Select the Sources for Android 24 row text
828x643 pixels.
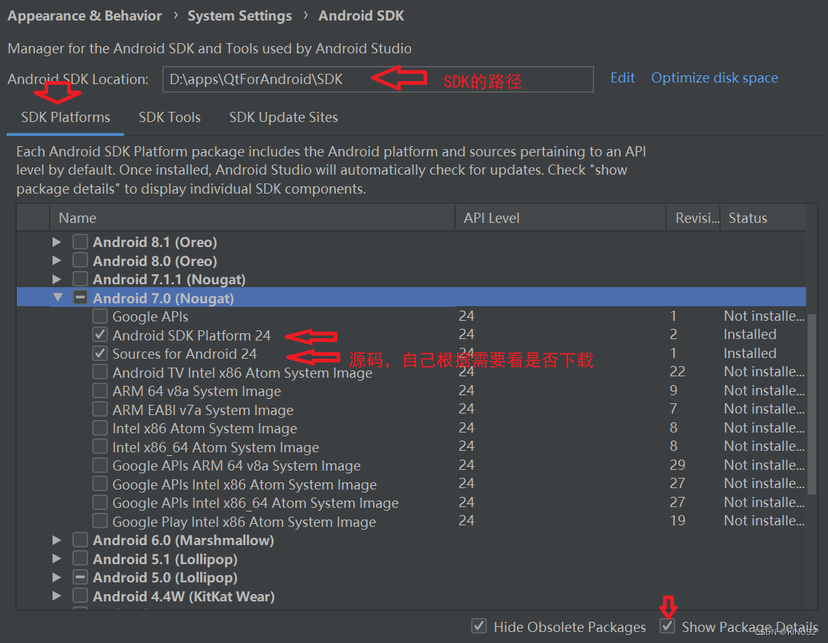tap(184, 354)
